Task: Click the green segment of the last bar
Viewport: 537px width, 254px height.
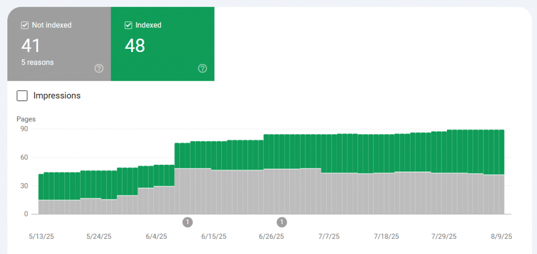Action: click(x=501, y=152)
